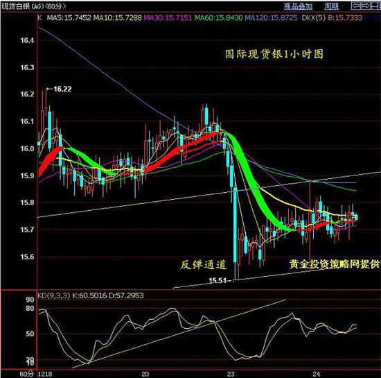381x378 pixels.
Task: Click the right arrow navigation icon
Action: pyautogui.click(x=366, y=6)
